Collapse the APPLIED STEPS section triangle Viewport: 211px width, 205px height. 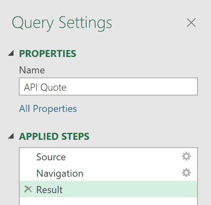11,136
